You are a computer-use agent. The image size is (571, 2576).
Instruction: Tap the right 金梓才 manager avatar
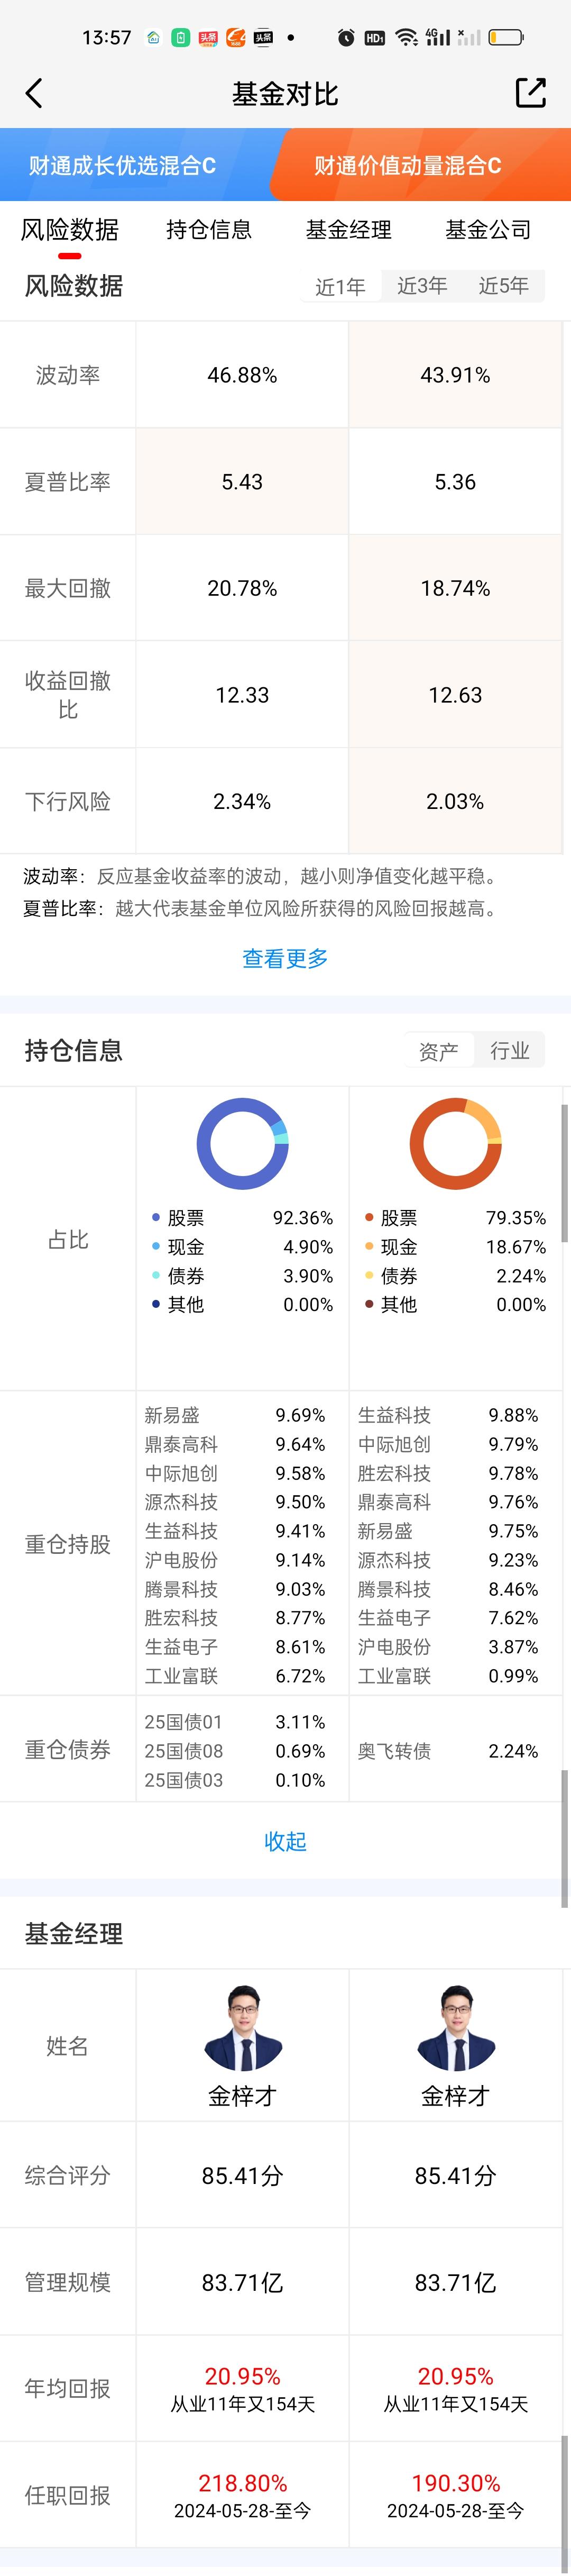click(455, 2027)
